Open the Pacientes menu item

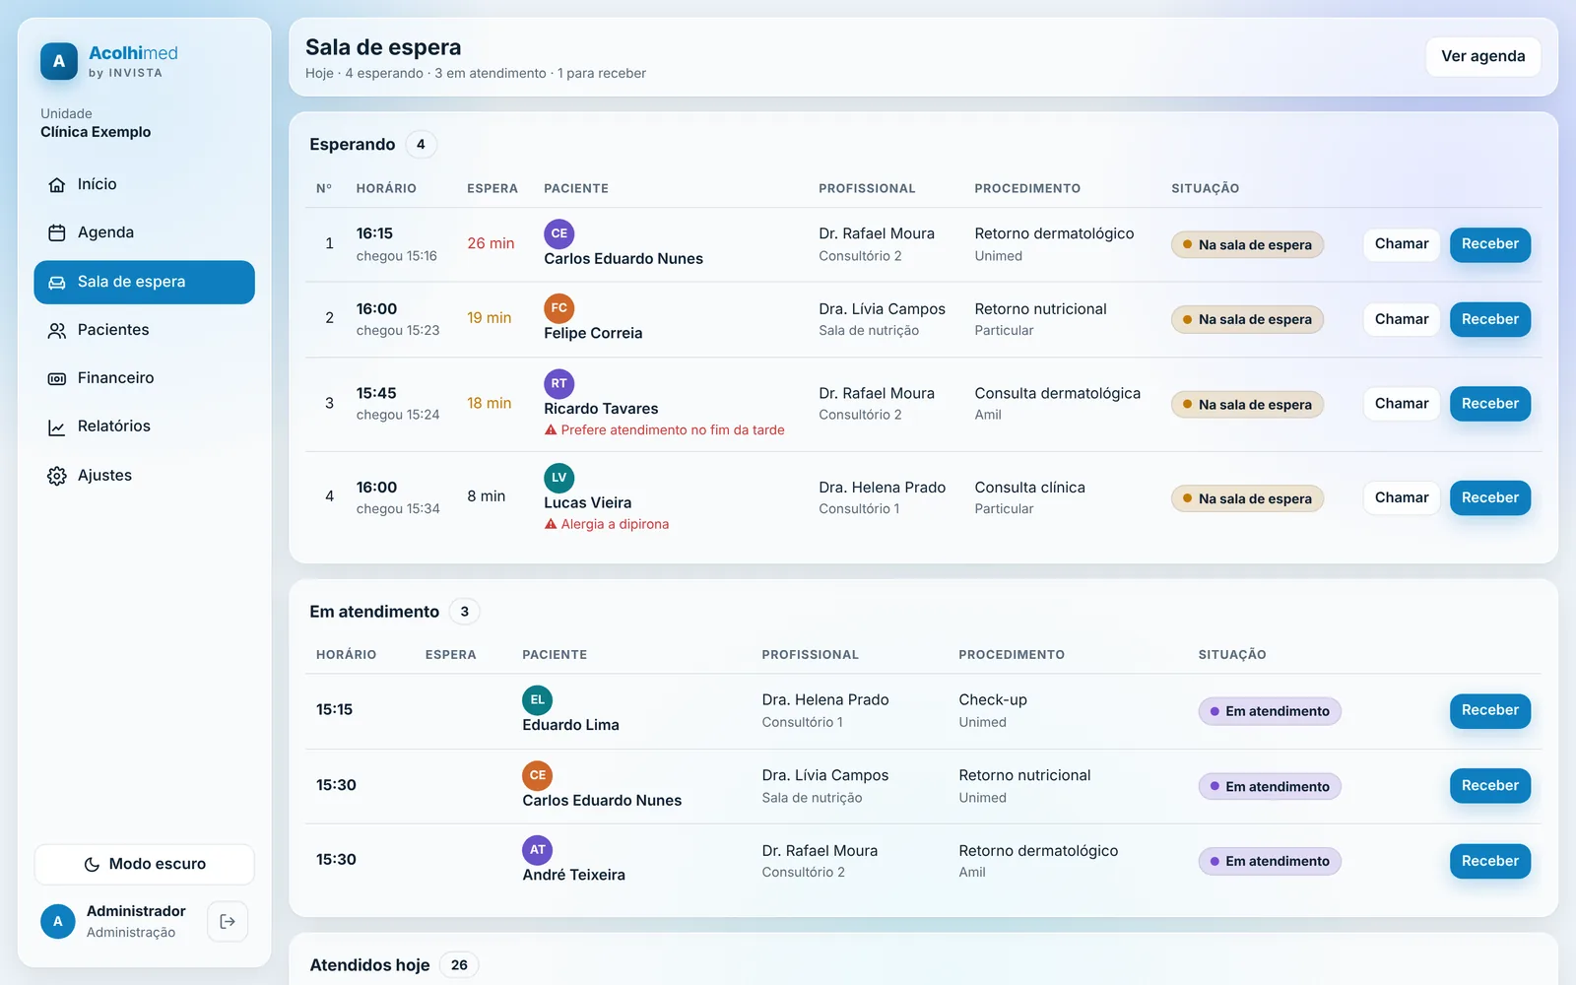coord(145,330)
